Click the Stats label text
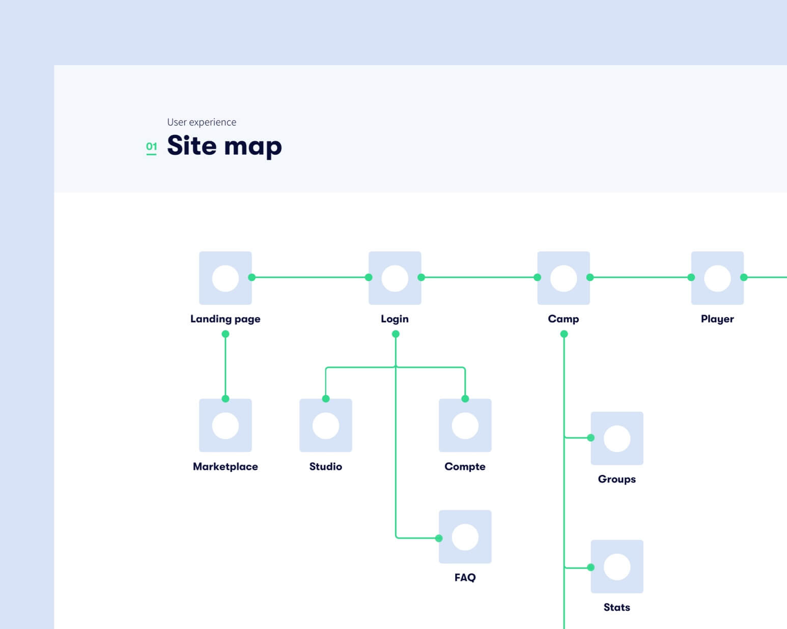787x629 pixels. click(x=616, y=607)
